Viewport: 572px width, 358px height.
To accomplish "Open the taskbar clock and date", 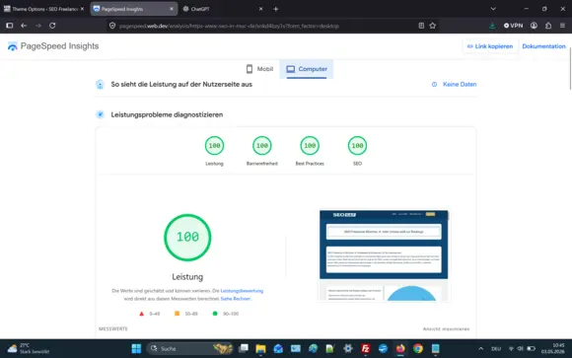I will coord(553,348).
